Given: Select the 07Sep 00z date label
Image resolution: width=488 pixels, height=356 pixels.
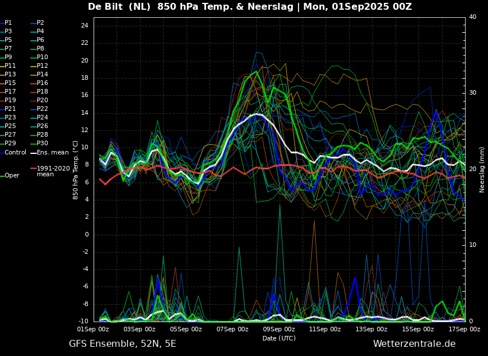Looking at the screenshot, I should point(233,329).
